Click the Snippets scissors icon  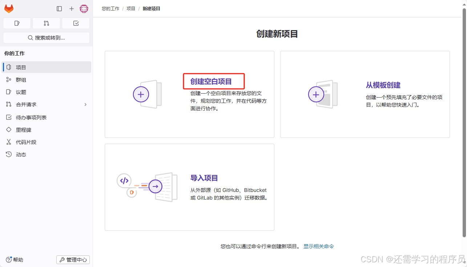pos(9,142)
